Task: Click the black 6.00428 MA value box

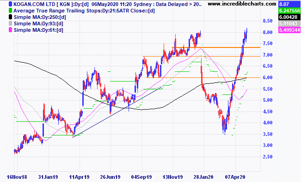Action: [289, 17]
